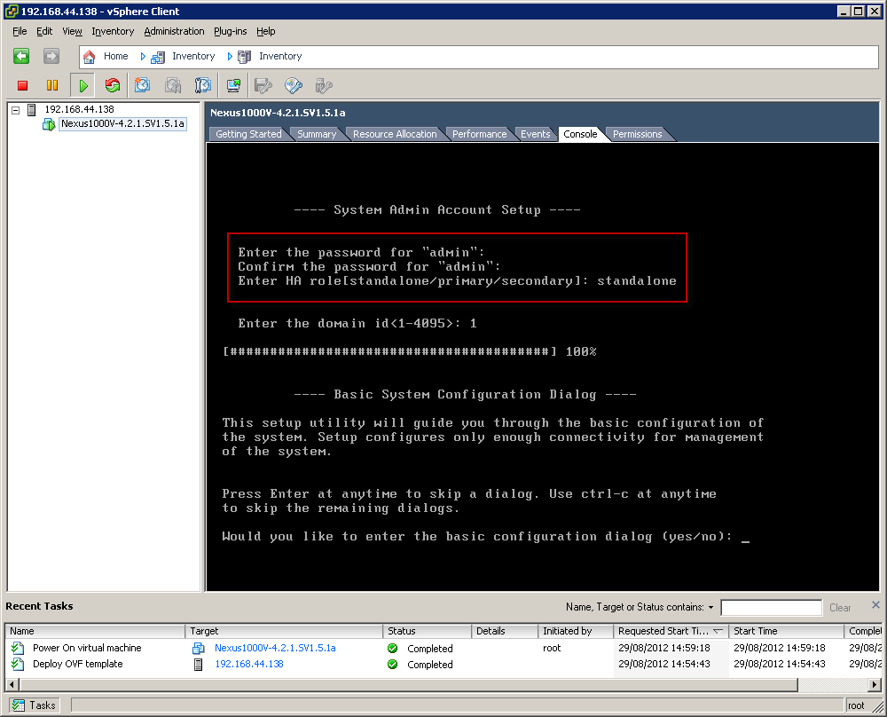
Task: Sort tasks by Status column header
Action: (x=428, y=631)
